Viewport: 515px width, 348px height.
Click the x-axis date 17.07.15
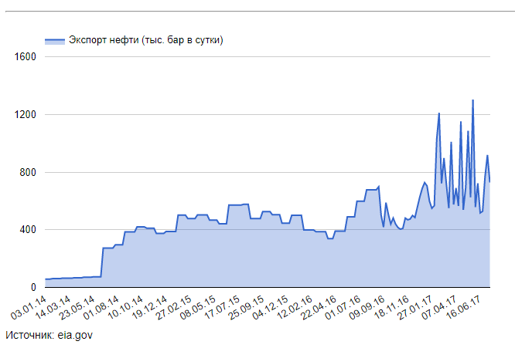[222, 307]
